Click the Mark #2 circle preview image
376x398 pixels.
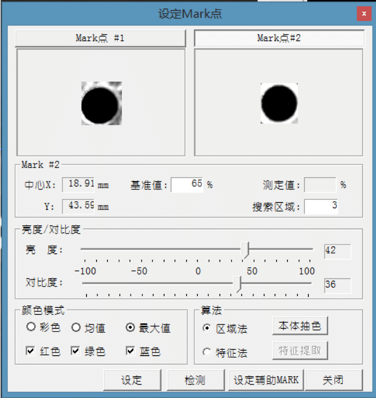tap(279, 103)
